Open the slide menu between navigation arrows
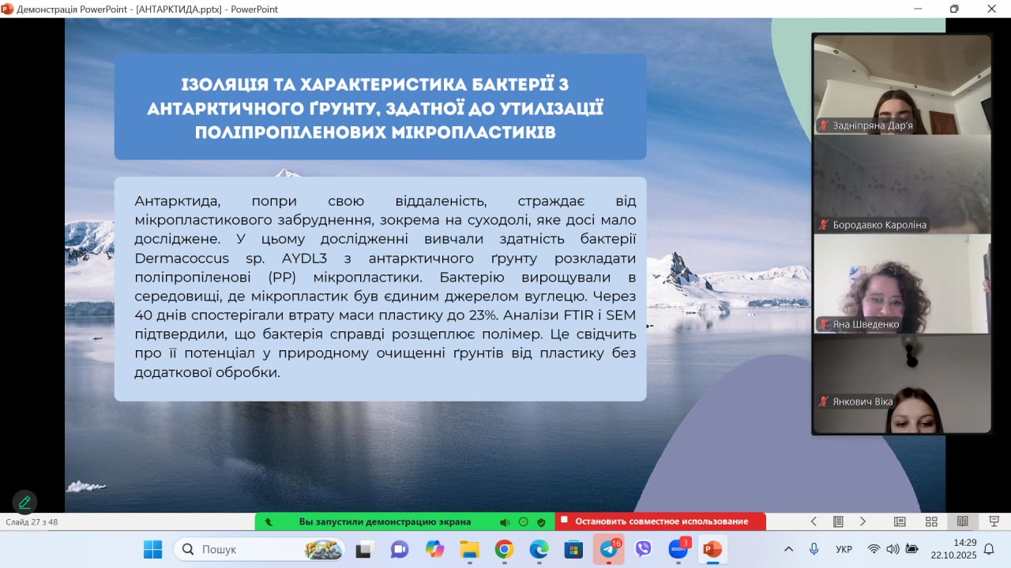The height and width of the screenshot is (568, 1011). [838, 521]
